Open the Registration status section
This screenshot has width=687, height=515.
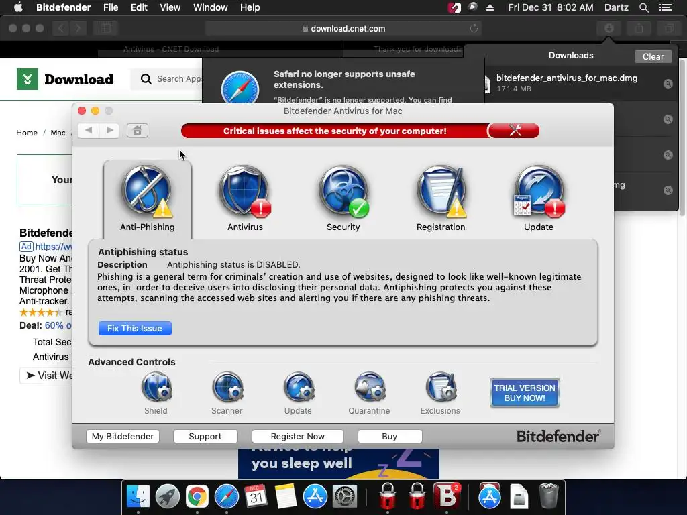pos(441,191)
